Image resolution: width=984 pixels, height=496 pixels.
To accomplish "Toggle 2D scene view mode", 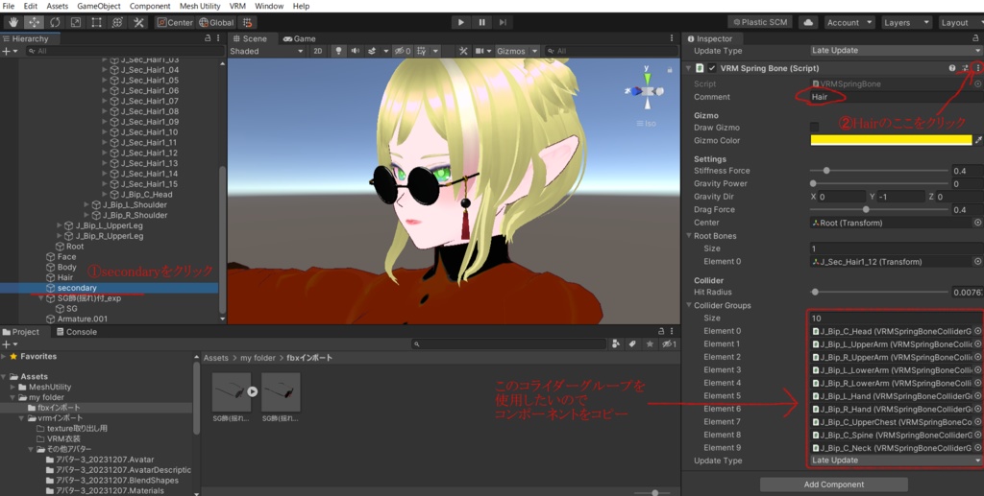I will pos(317,51).
